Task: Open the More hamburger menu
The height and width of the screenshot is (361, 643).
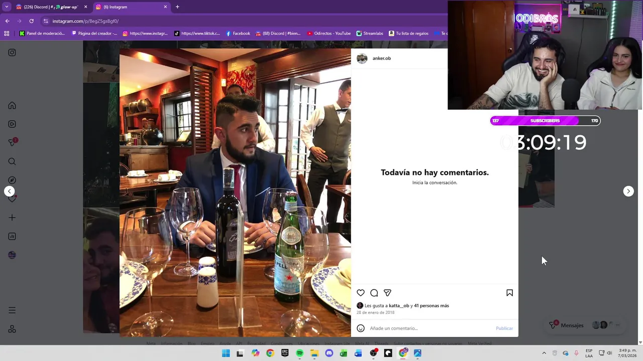Action: click(12, 310)
